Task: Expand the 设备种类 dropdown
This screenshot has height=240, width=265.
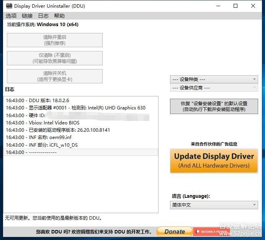Action: (214, 79)
